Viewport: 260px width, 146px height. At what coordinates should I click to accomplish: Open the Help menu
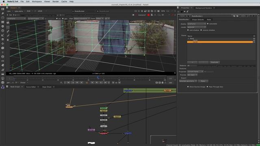click(x=71, y=2)
